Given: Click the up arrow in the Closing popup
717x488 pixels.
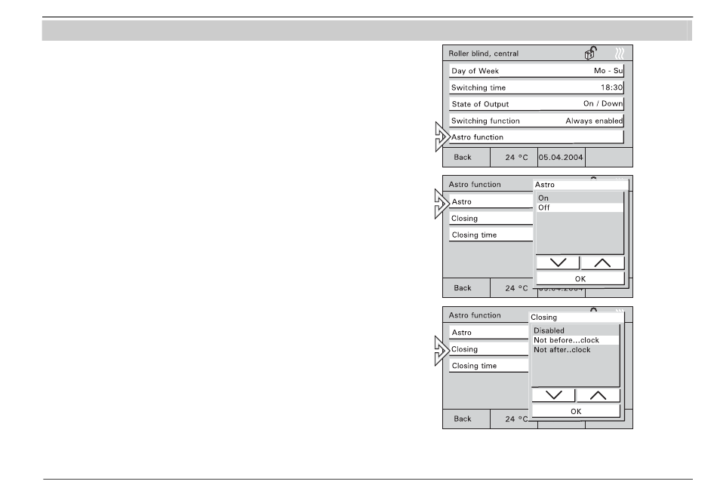Looking at the screenshot, I should (x=598, y=395).
